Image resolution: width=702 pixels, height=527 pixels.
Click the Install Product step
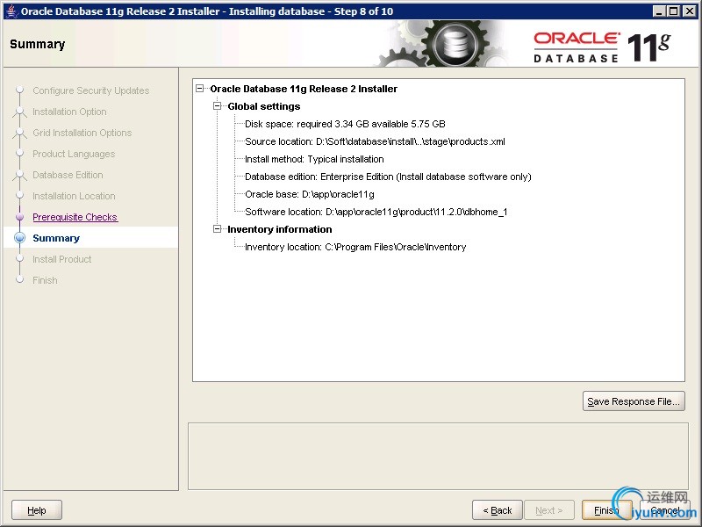(61, 259)
